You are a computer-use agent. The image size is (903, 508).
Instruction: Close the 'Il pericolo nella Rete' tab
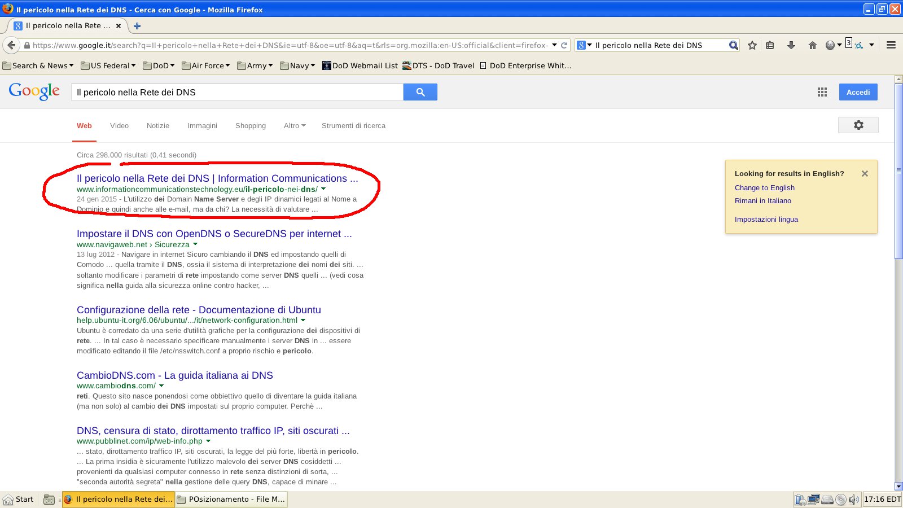pos(119,25)
